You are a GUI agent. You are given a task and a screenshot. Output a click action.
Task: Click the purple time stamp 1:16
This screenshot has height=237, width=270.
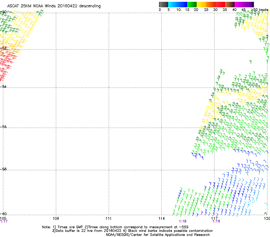pos(216,221)
